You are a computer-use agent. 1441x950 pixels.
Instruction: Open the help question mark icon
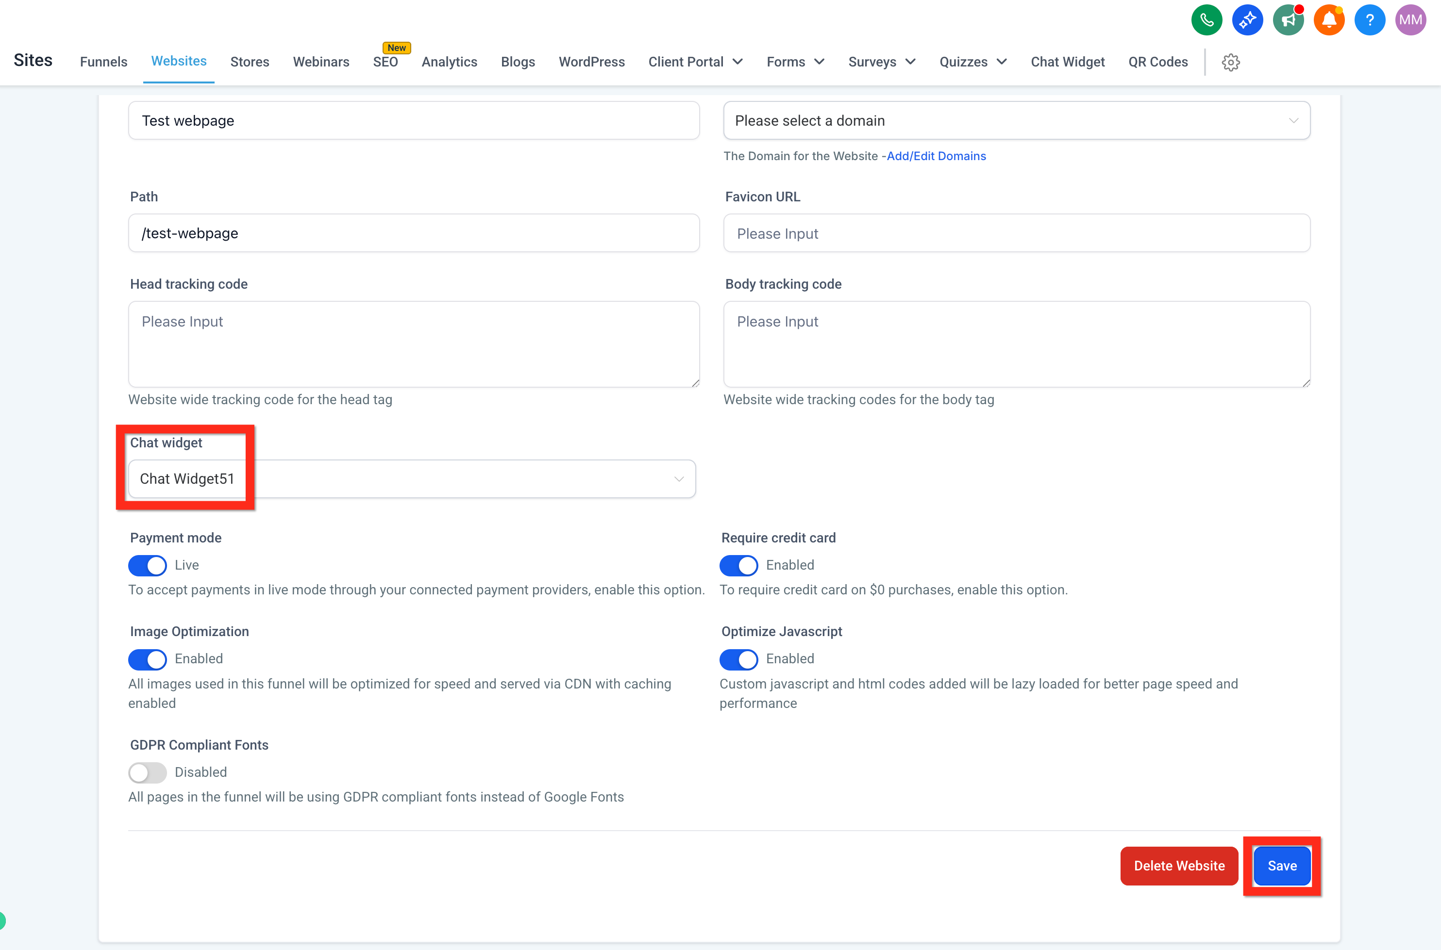1370,19
